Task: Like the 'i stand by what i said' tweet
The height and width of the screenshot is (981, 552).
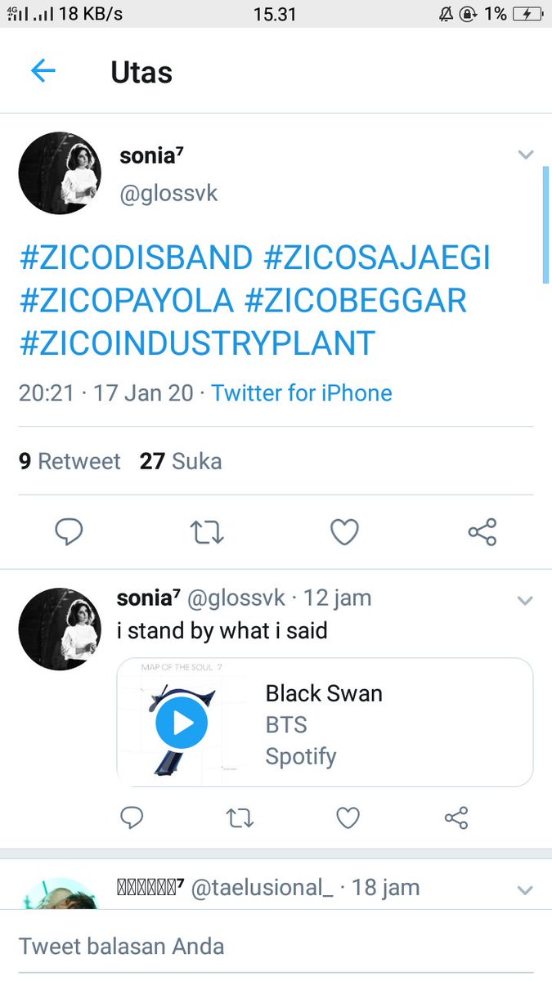Action: coord(348,817)
